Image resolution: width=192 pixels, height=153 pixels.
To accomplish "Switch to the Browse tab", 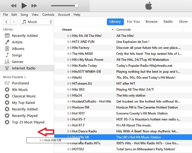I will [152, 21].
